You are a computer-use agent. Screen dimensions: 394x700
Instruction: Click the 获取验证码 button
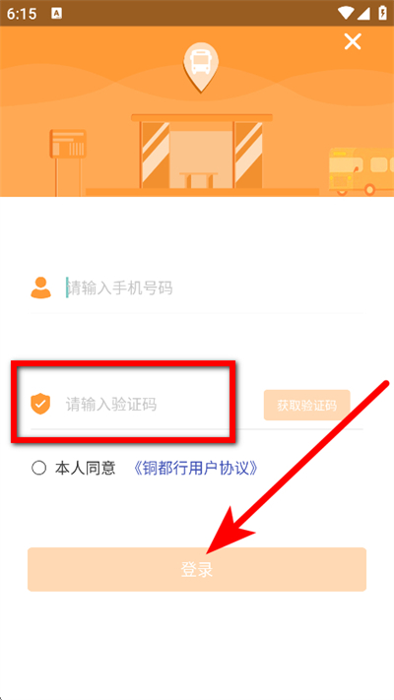click(x=307, y=406)
